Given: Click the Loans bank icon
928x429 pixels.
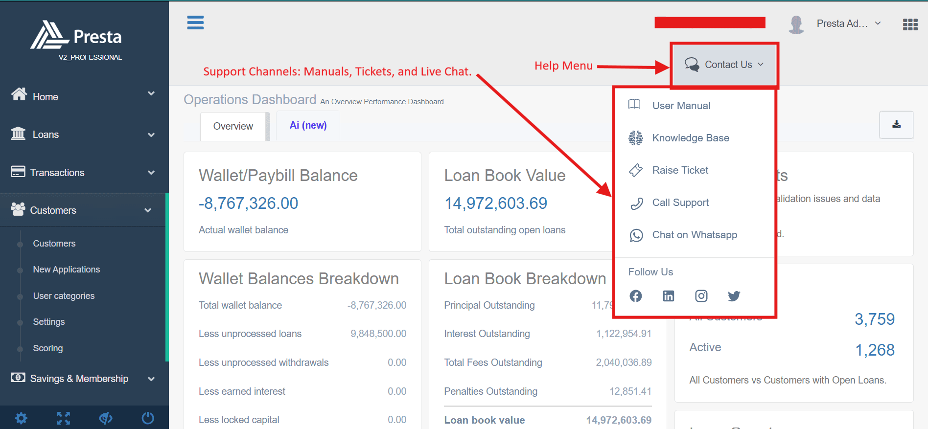Looking at the screenshot, I should click(x=18, y=133).
